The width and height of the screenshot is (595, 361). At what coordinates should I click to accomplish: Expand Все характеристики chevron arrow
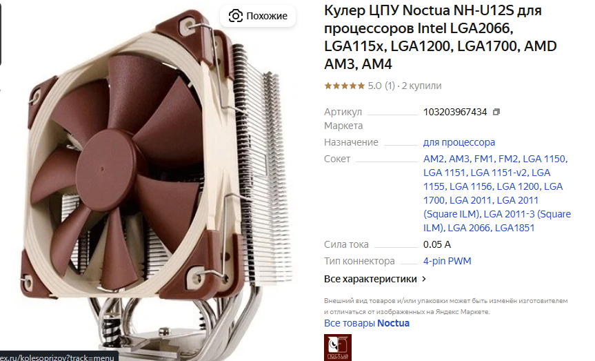(424, 279)
